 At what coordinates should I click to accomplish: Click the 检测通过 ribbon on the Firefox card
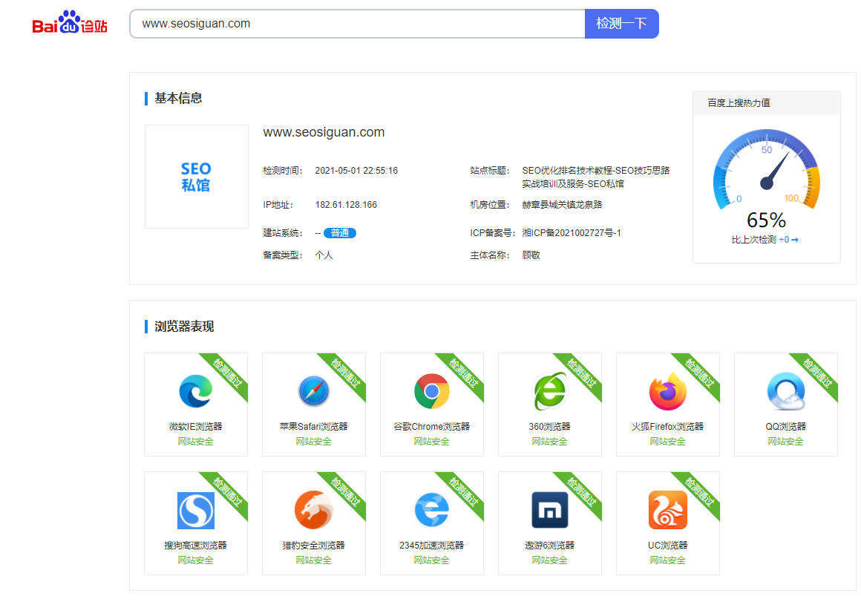(x=701, y=373)
